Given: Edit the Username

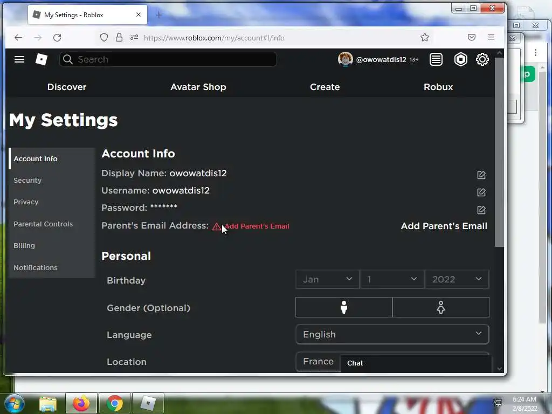Looking at the screenshot, I should point(481,192).
